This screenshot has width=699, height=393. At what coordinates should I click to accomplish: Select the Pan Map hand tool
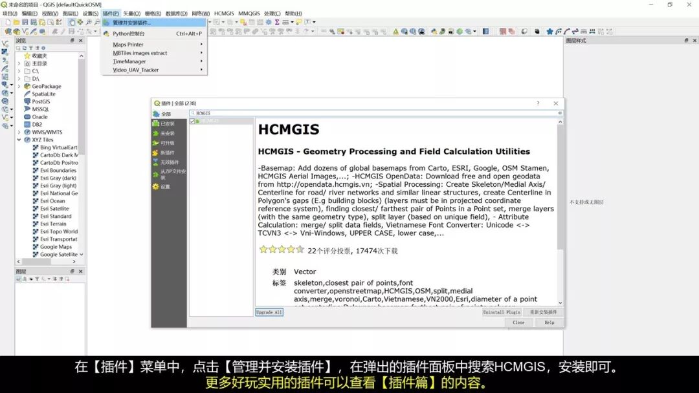pyautogui.click(x=72, y=22)
